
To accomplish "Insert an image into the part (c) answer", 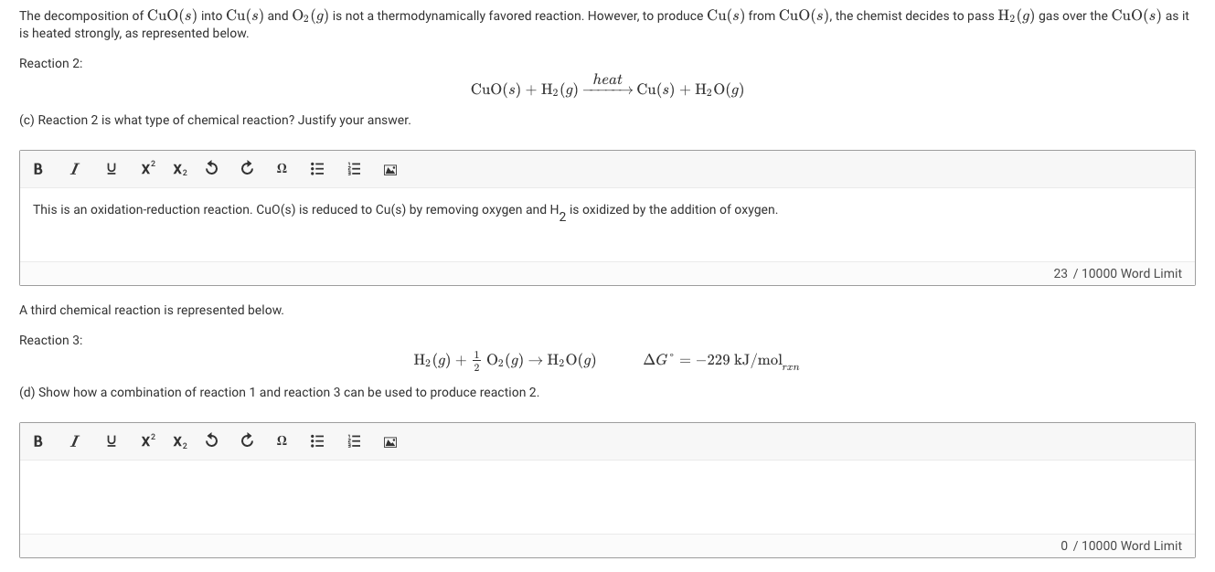I will [390, 169].
